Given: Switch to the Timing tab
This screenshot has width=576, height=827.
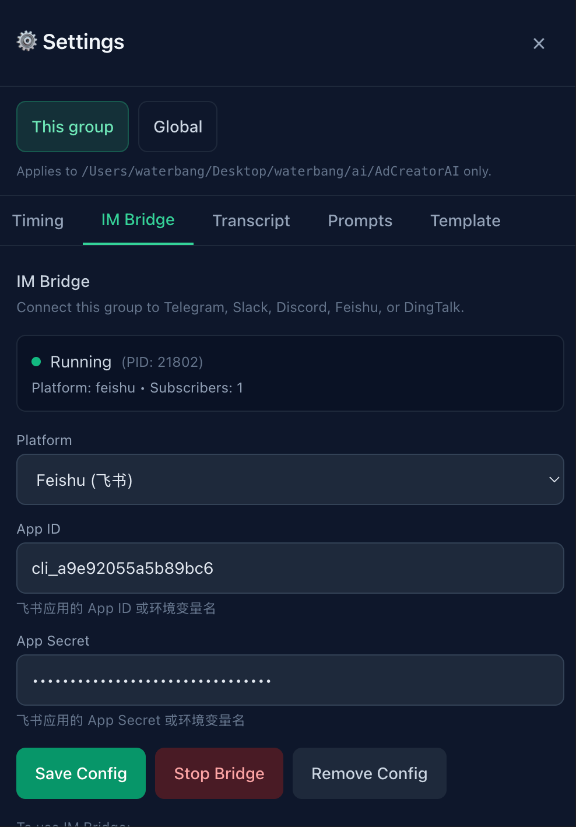Looking at the screenshot, I should tap(38, 220).
